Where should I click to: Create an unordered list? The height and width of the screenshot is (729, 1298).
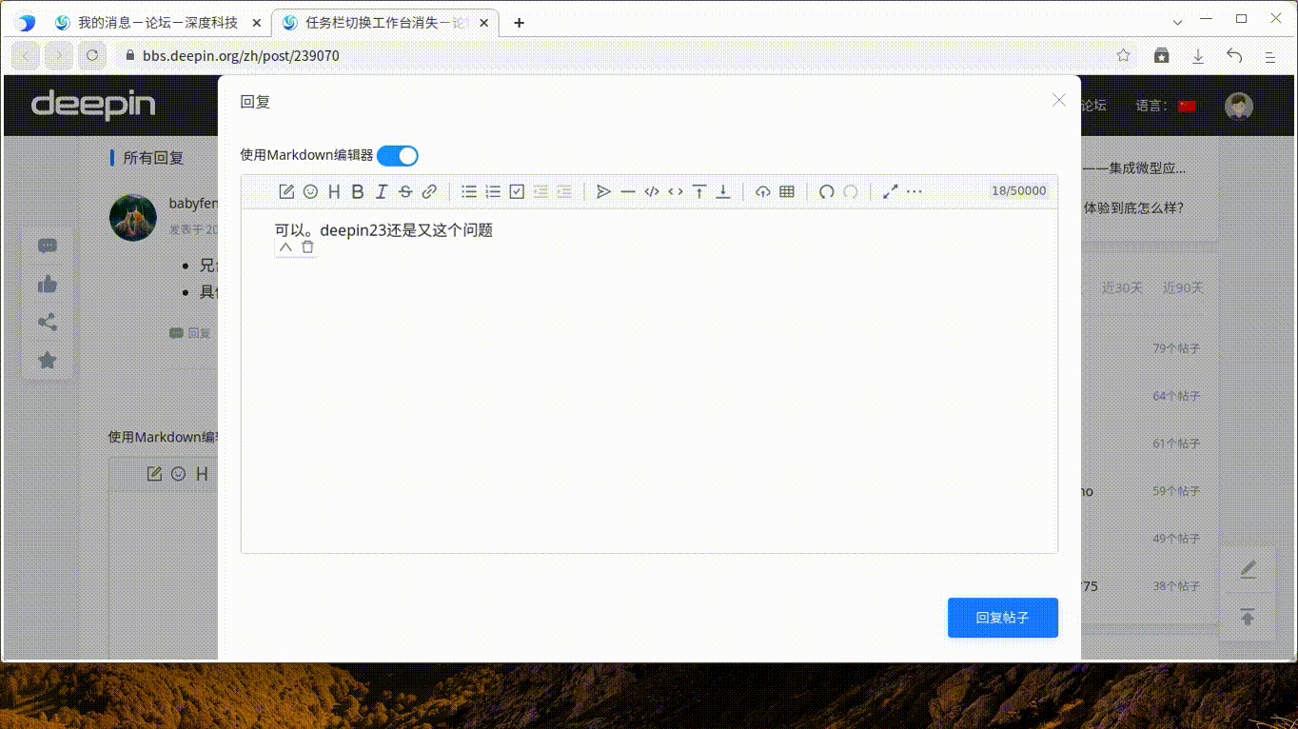[469, 191]
